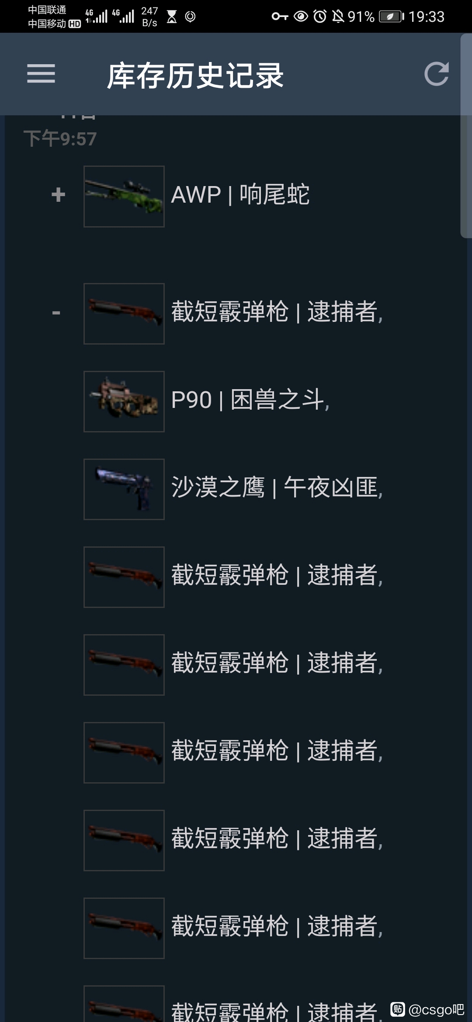Screen dimensions: 472x1022
Task: Open 沙漠之鹰 | 午夜凶匪 link
Action: [x=277, y=487]
